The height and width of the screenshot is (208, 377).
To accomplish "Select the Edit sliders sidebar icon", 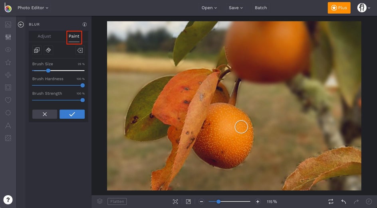I will coord(8,37).
